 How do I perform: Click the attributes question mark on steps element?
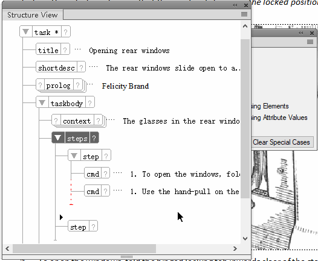point(94,138)
